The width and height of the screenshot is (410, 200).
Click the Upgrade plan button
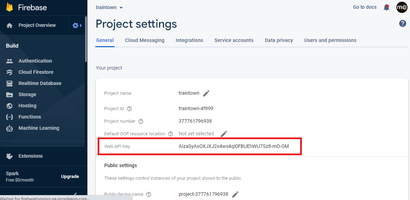70,177
